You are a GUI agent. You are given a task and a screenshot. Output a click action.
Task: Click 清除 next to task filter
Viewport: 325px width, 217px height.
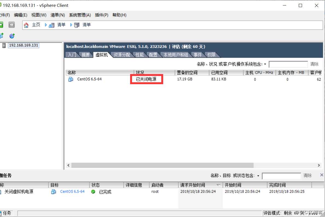308,175
